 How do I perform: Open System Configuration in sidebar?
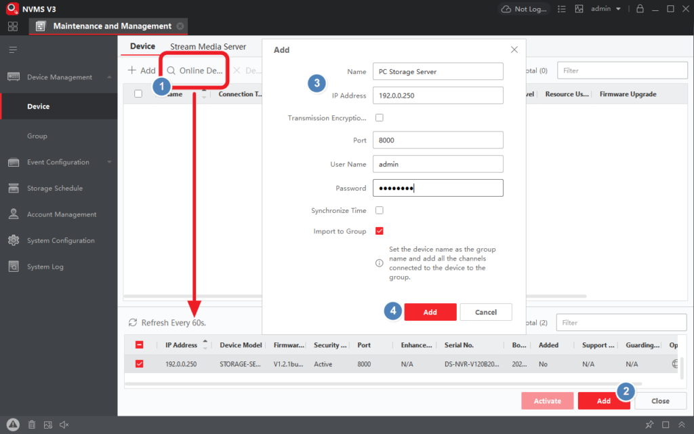tap(59, 241)
